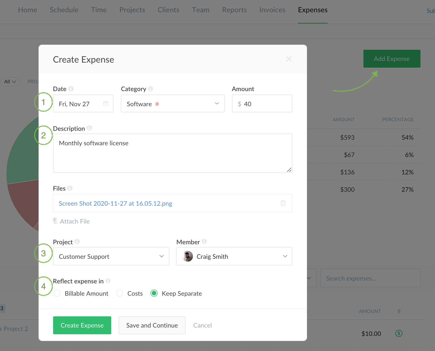Click the info icon beside Member
435x351 pixels.
204,241
